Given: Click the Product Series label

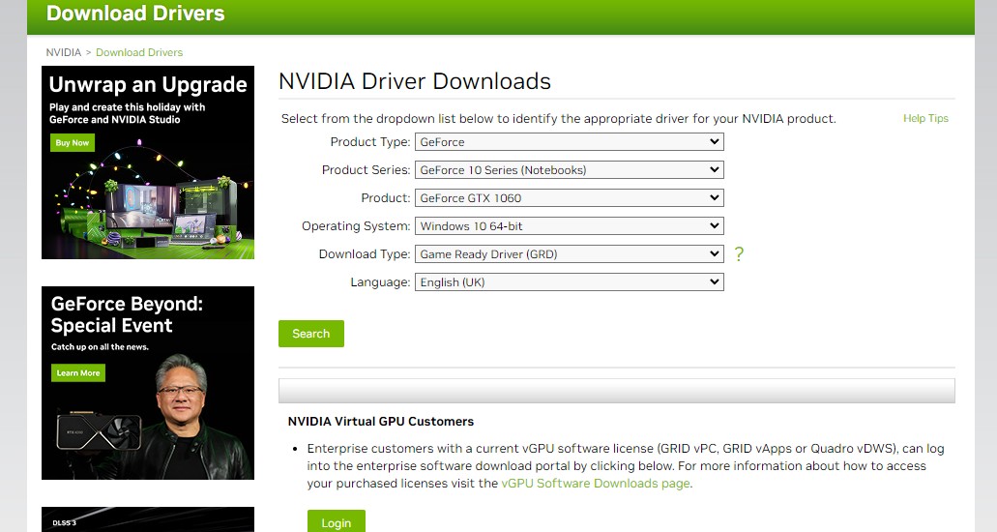Looking at the screenshot, I should [366, 170].
